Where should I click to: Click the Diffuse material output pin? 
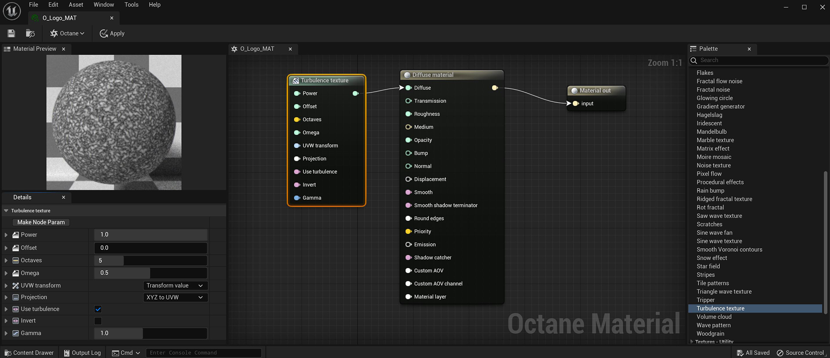point(495,88)
